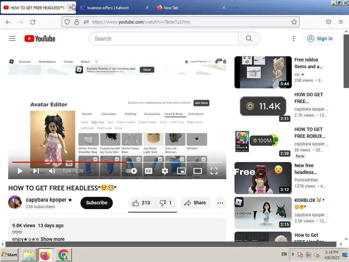Click the EN language indicator
The height and width of the screenshot is (262, 349).
click(x=284, y=254)
